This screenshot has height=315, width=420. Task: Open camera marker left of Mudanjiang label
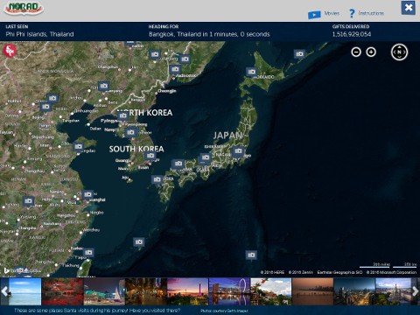point(155,54)
